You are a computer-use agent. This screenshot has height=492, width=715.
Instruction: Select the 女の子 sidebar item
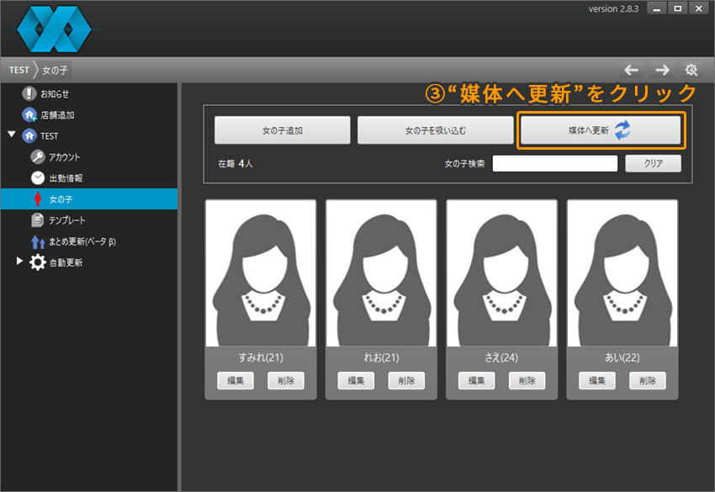coord(89,198)
